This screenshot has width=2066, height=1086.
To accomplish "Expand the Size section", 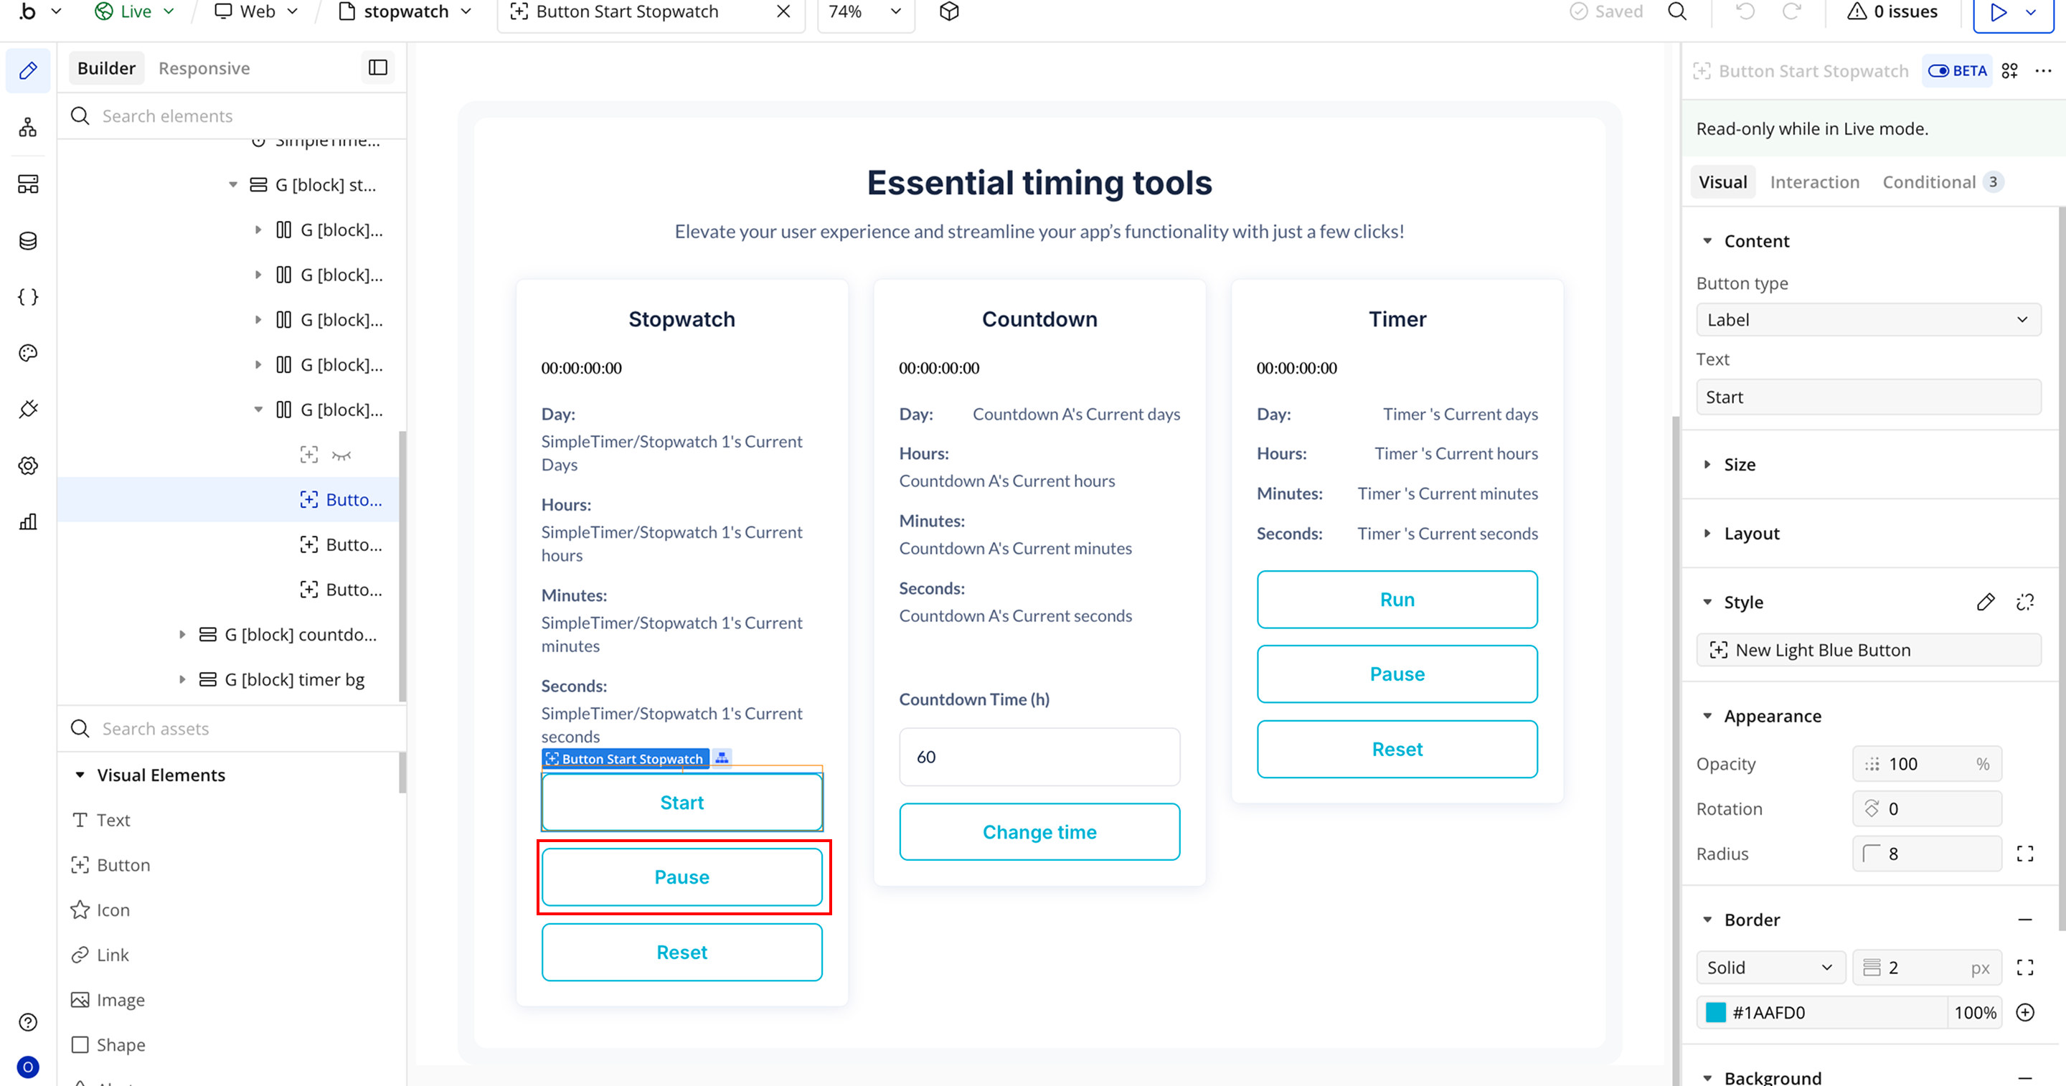I will 1740,466.
